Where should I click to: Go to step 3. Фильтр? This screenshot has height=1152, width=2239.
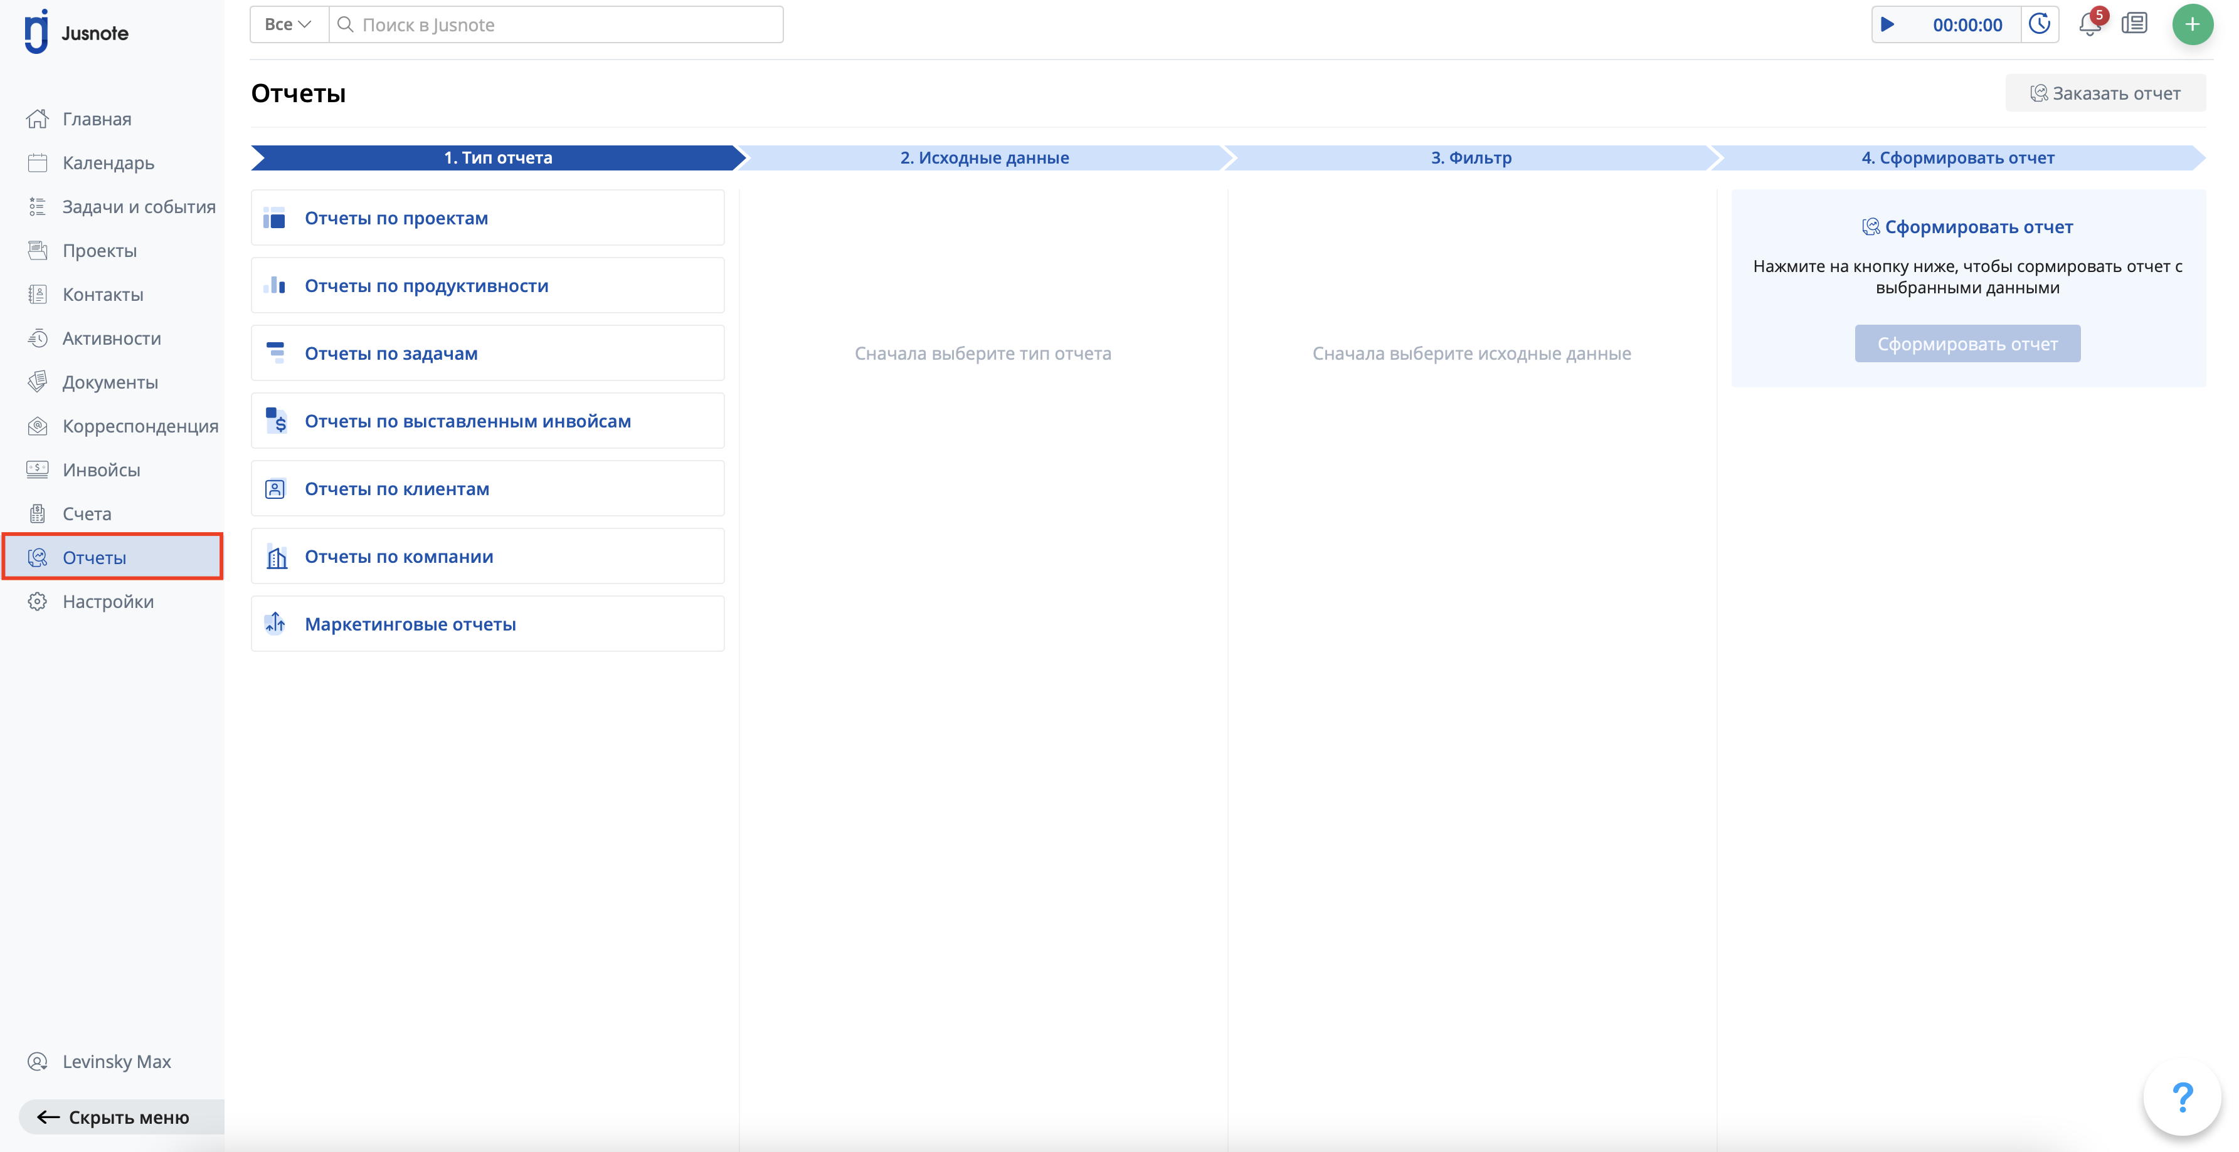[x=1471, y=157]
